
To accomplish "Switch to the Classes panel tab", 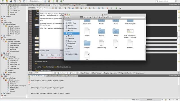I will coord(17,5).
